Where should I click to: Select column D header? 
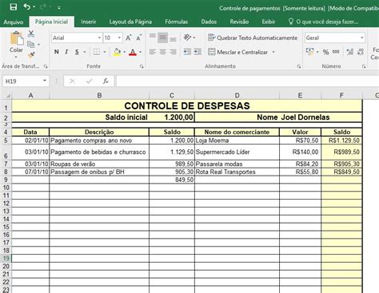pyautogui.click(x=237, y=95)
